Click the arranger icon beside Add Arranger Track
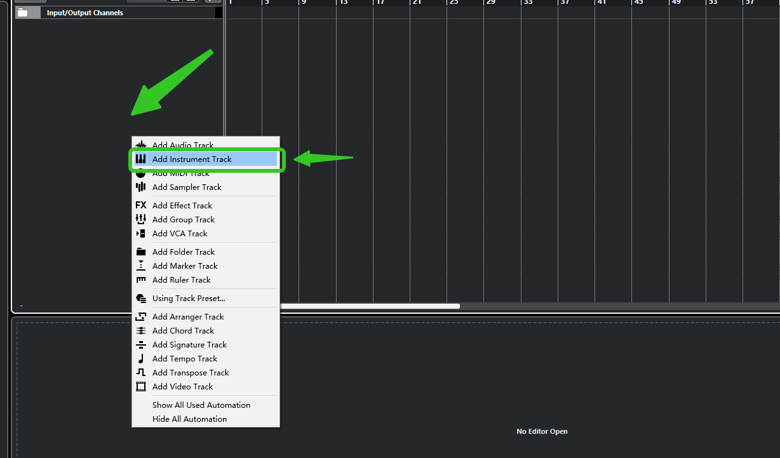Image resolution: width=780 pixels, height=458 pixels. 141,317
